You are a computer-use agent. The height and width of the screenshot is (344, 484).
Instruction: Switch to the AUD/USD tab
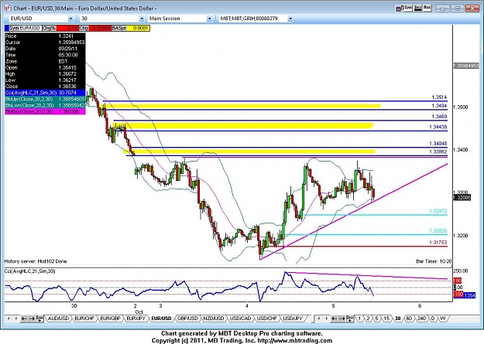pos(58,318)
